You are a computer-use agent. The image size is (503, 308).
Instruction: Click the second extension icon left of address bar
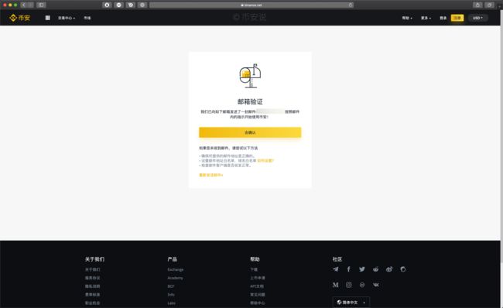[x=118, y=5]
